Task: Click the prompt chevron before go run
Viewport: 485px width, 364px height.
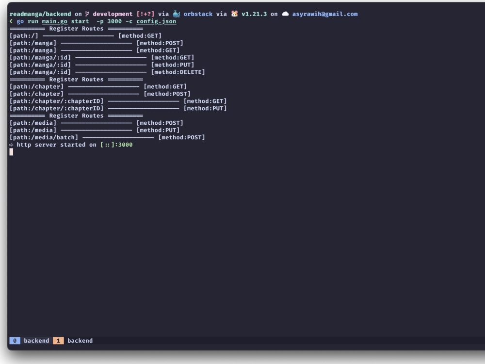Action: pyautogui.click(x=11, y=21)
